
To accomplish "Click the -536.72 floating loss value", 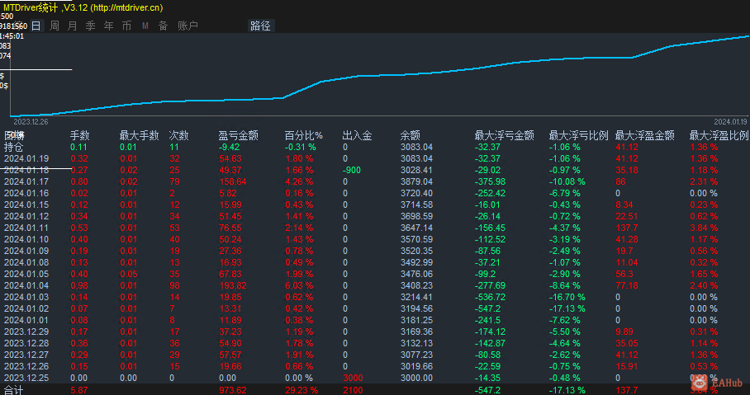I will point(491,297).
